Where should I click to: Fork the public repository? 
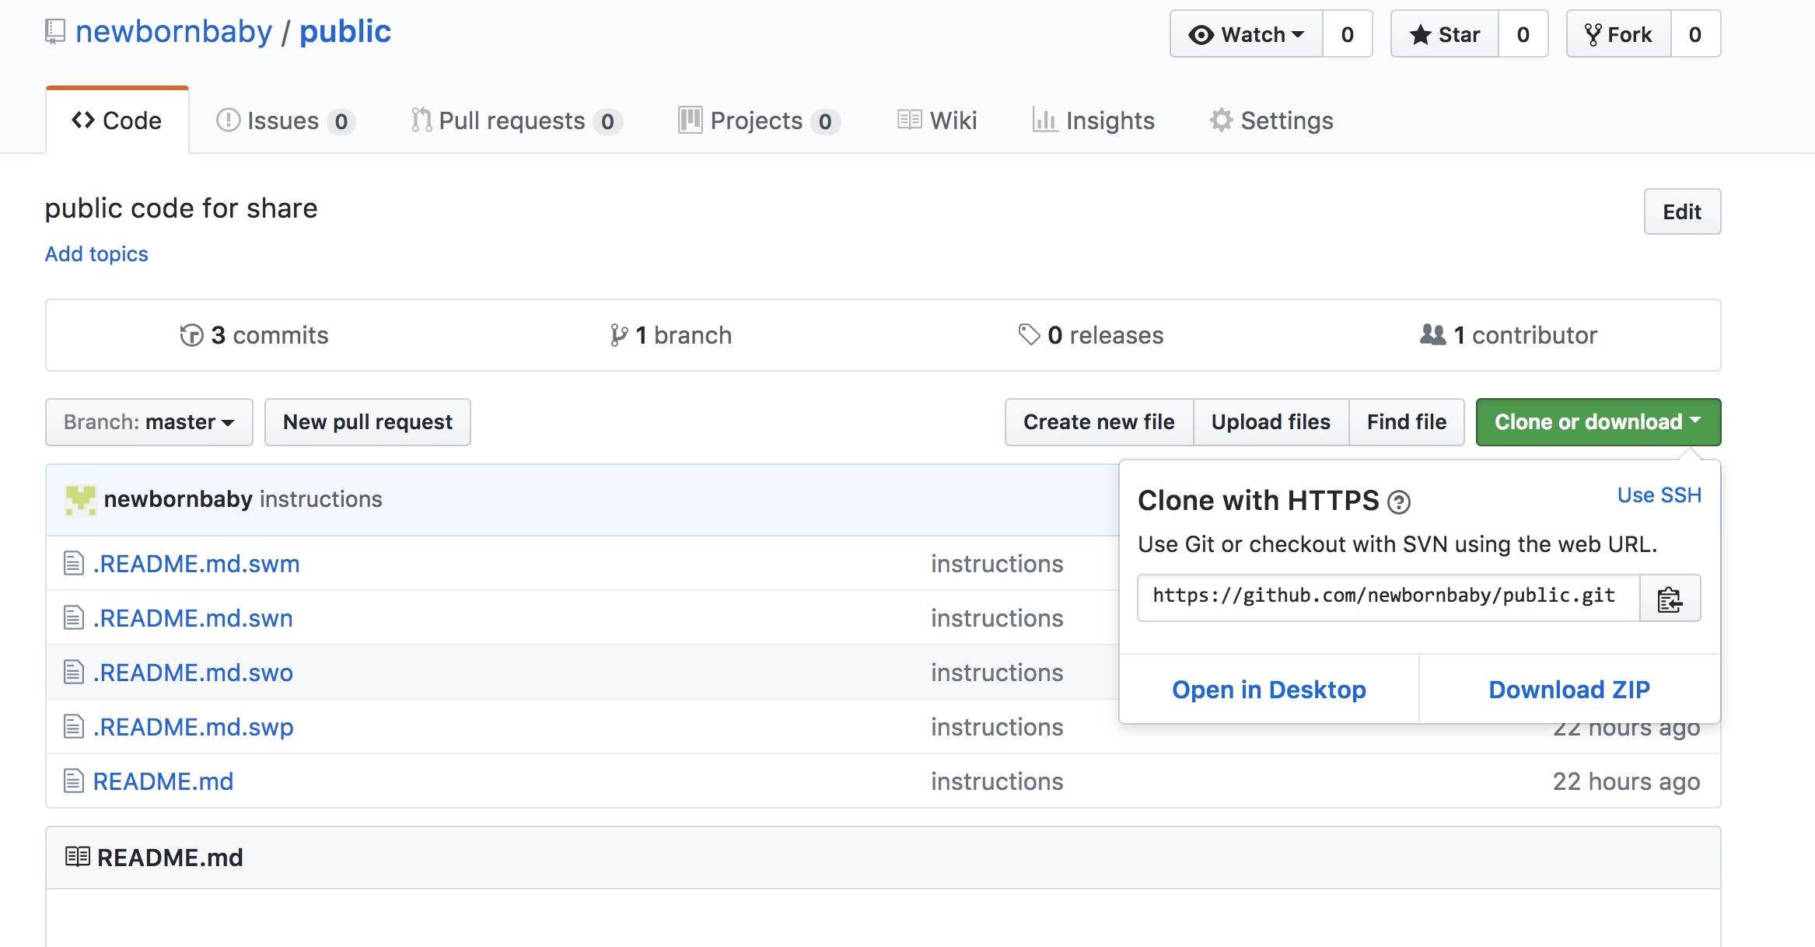1619,34
